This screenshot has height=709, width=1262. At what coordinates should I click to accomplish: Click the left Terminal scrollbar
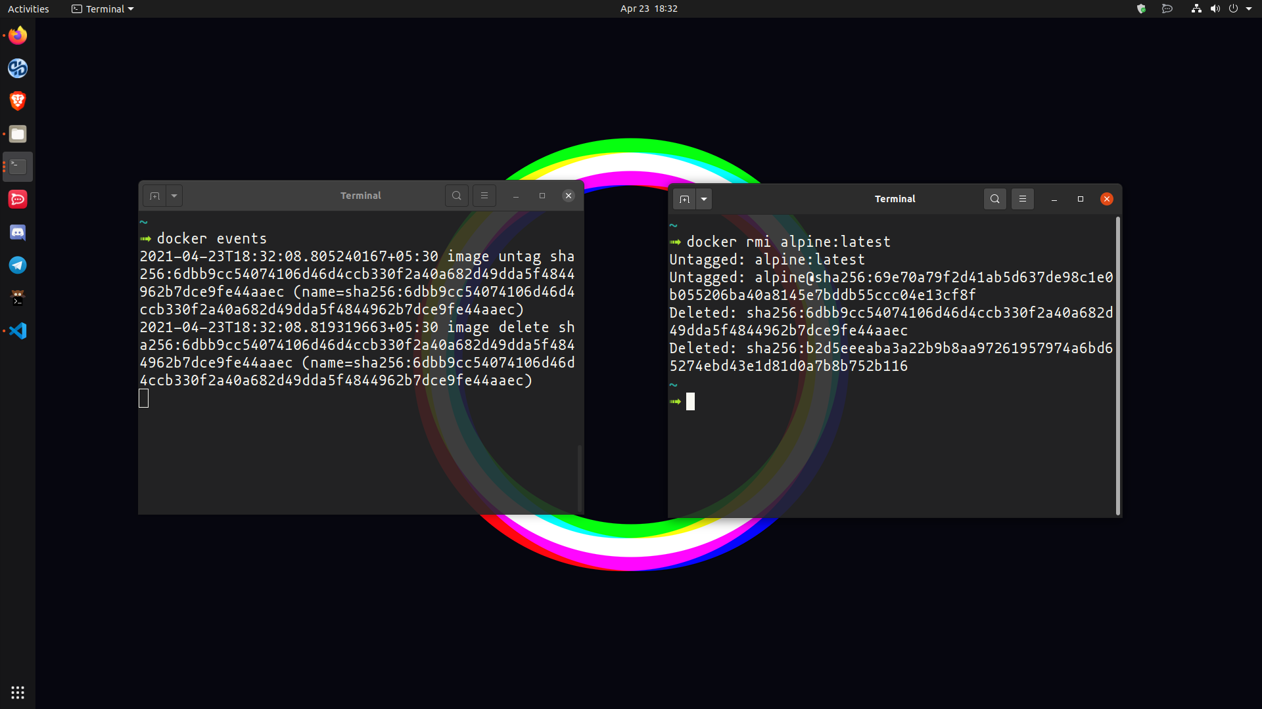point(580,479)
